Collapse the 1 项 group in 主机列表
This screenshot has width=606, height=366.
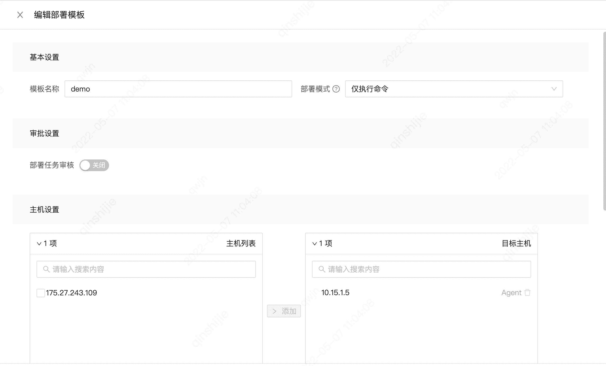pos(39,243)
